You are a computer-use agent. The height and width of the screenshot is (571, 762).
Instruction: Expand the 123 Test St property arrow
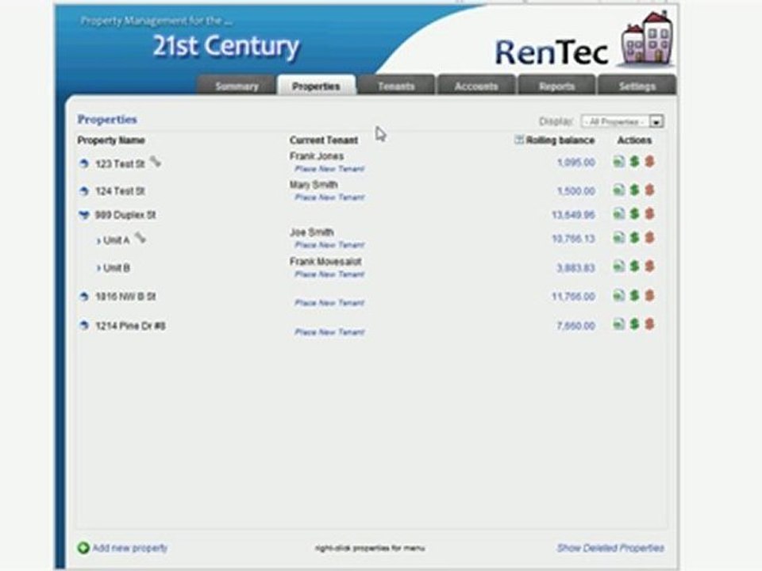click(83, 163)
